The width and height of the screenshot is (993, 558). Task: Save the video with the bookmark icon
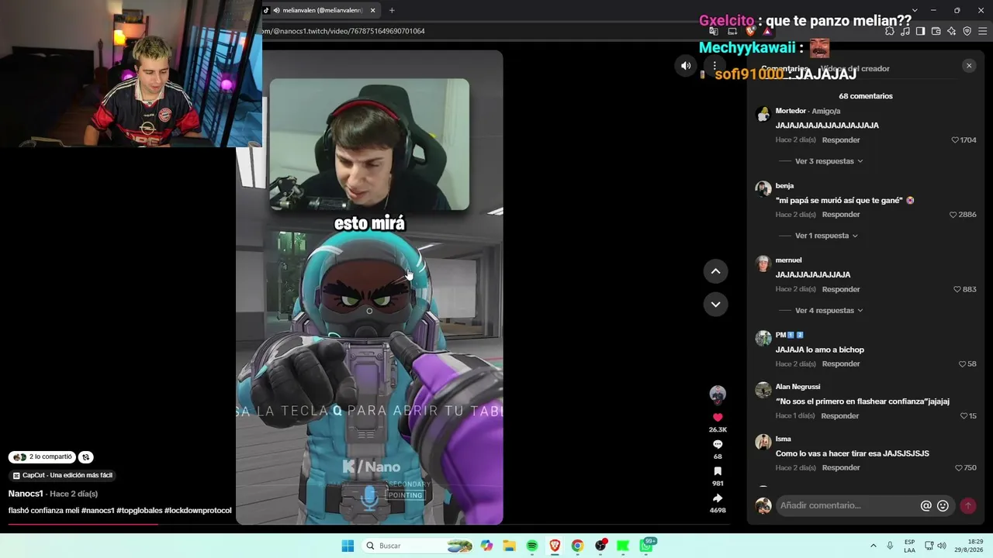[718, 471]
